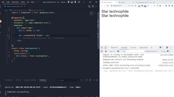
Task: Open the Run menu
Action: [33, 2]
